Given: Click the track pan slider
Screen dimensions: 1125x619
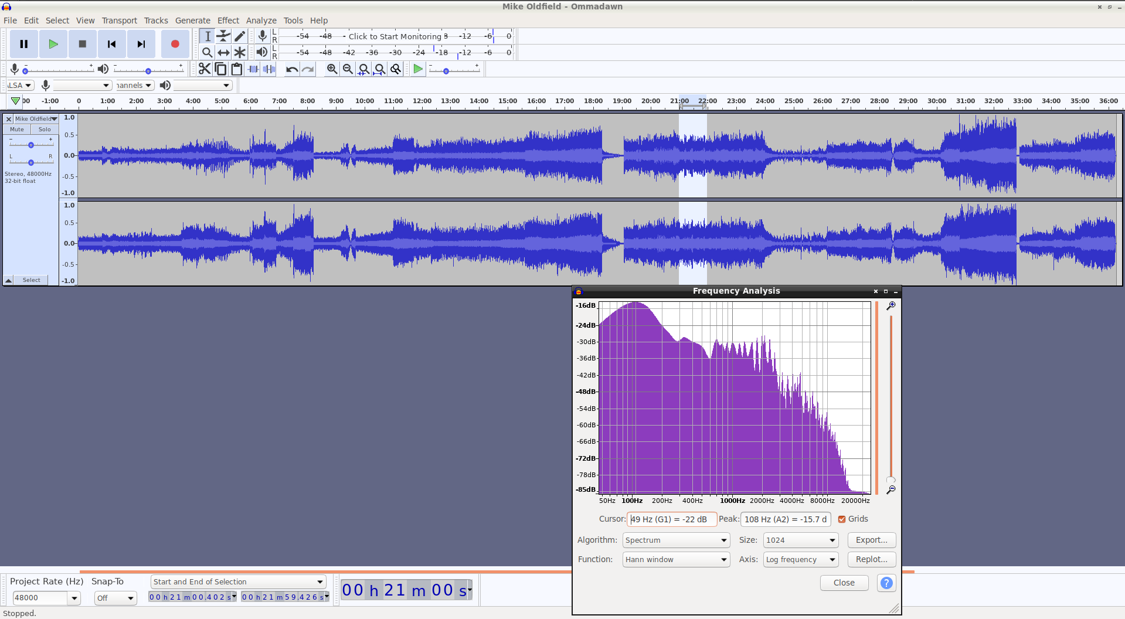Looking at the screenshot, I should pos(31,162).
